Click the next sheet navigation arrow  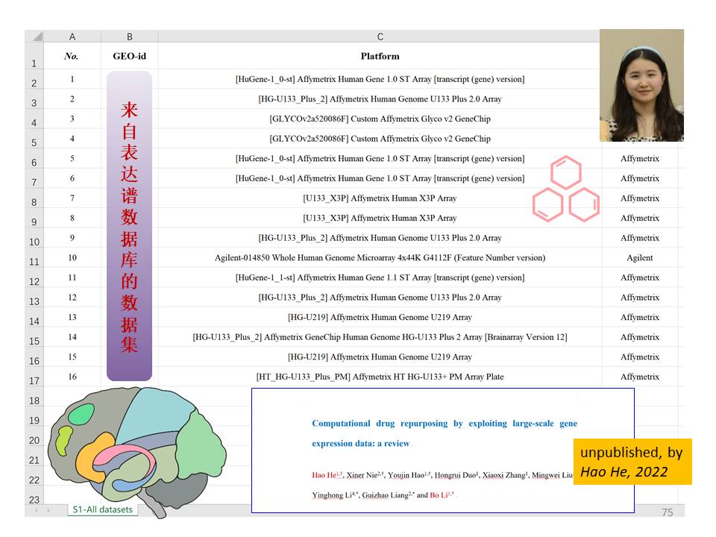(x=50, y=510)
